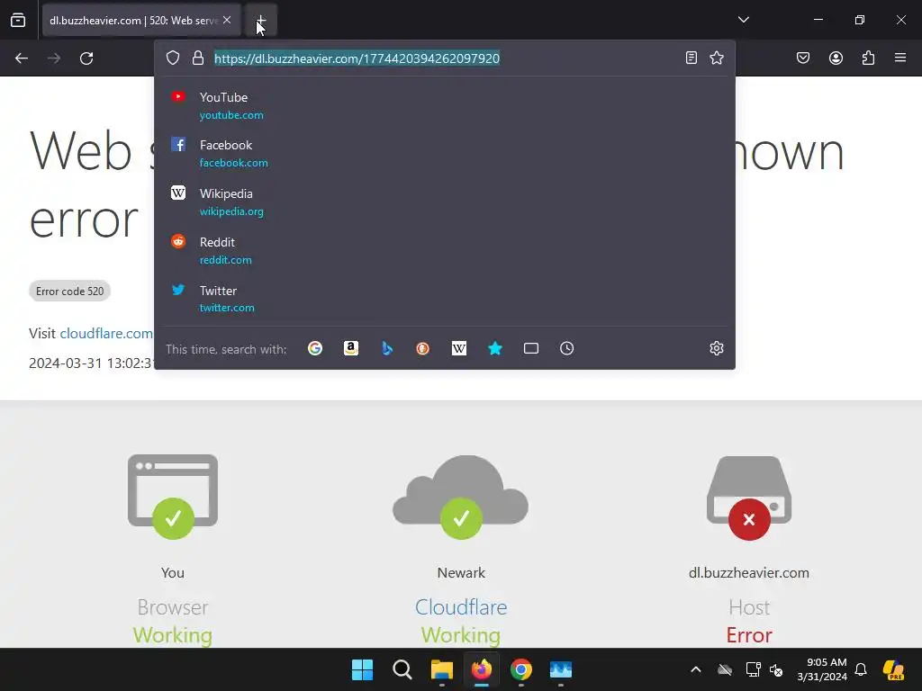Viewport: 922px width, 691px height.
Task: Save page to Pocket
Action: (803, 58)
